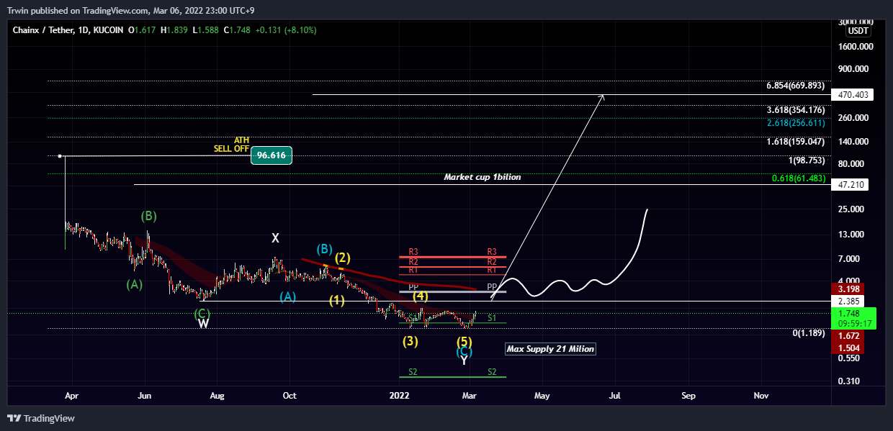Viewport: 893px width, 431px height.
Task: Select the high value H1.839
Action: click(x=175, y=30)
